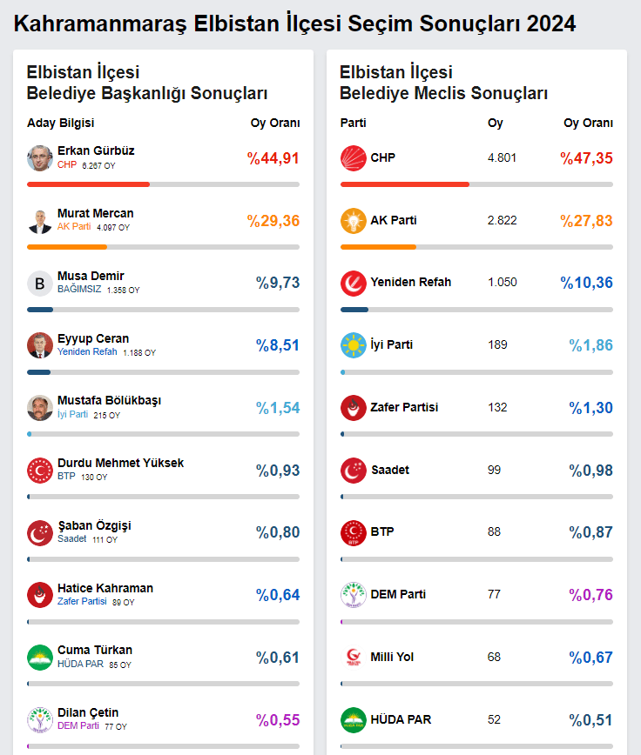
Task: Click the Saadet crescent logo in council list
Action: (x=354, y=471)
